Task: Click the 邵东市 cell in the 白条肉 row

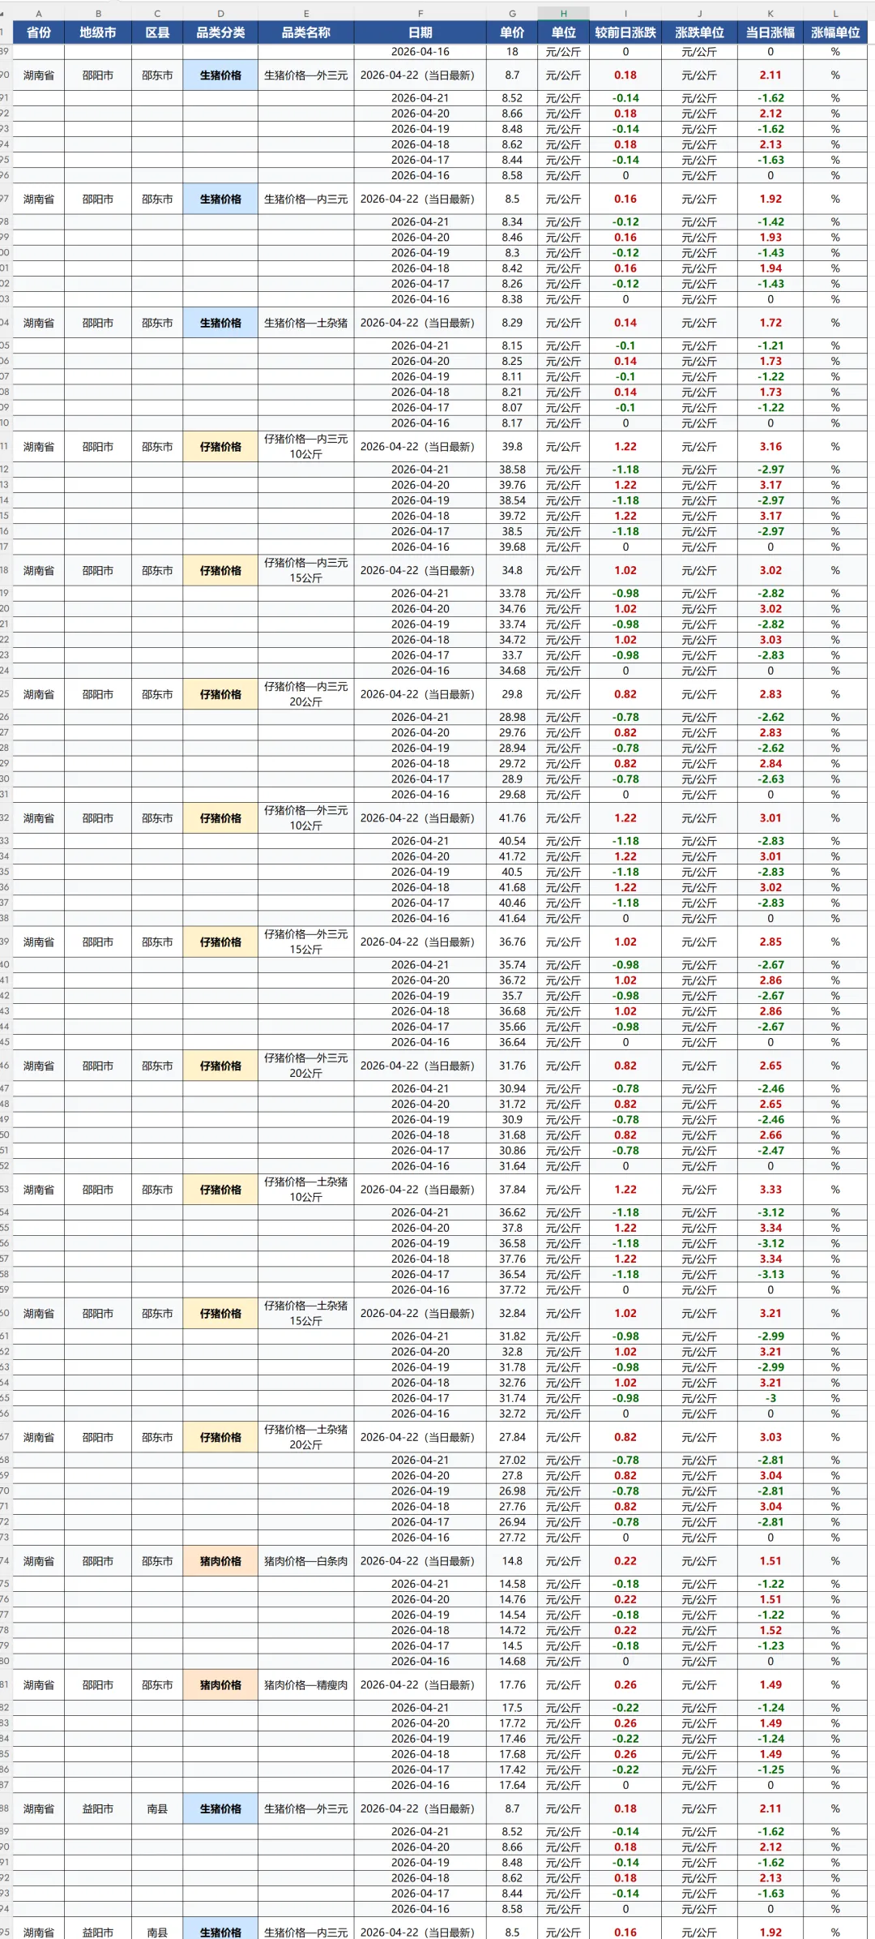Action: click(x=157, y=1561)
